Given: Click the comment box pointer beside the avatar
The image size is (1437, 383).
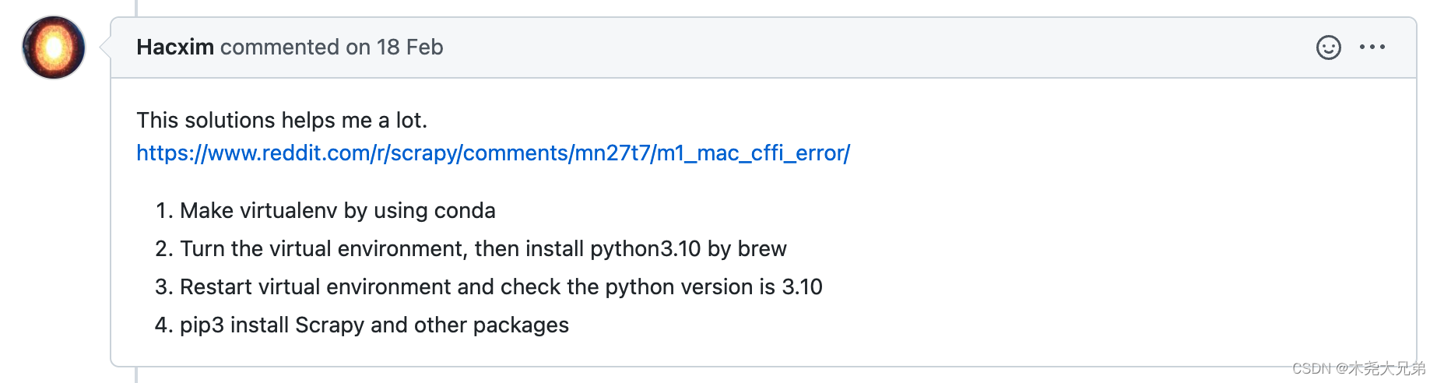Looking at the screenshot, I should pos(105,47).
